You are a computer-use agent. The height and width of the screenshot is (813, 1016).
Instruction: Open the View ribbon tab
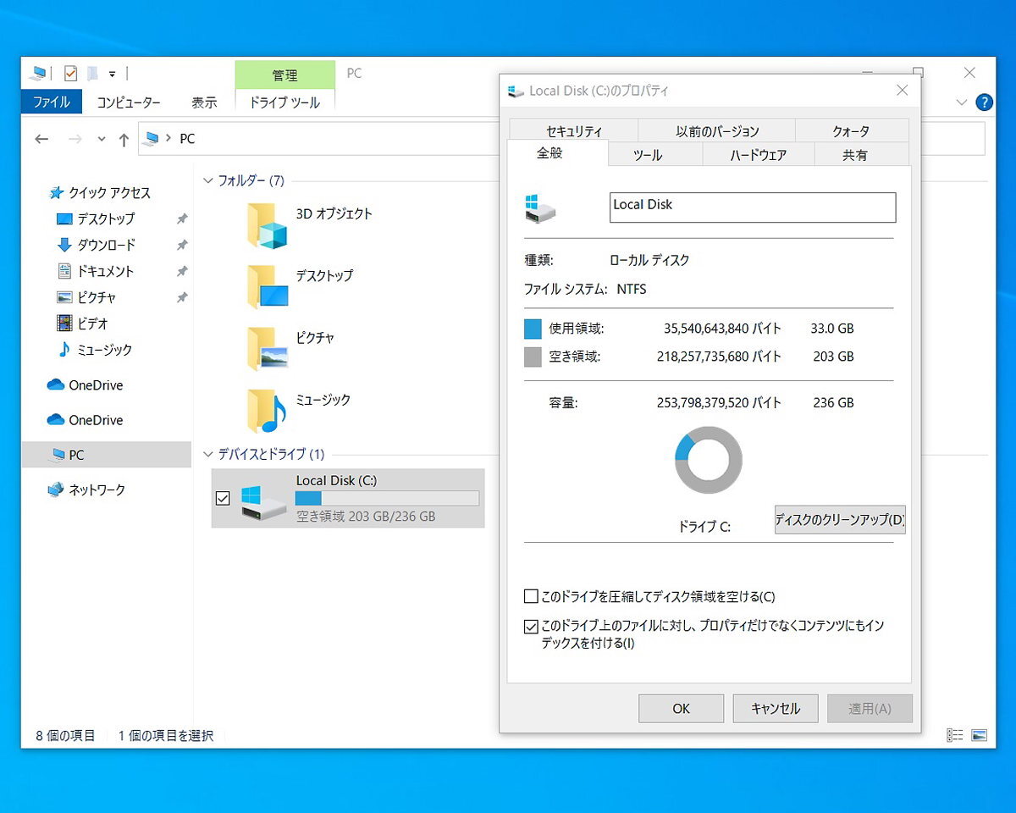click(204, 102)
